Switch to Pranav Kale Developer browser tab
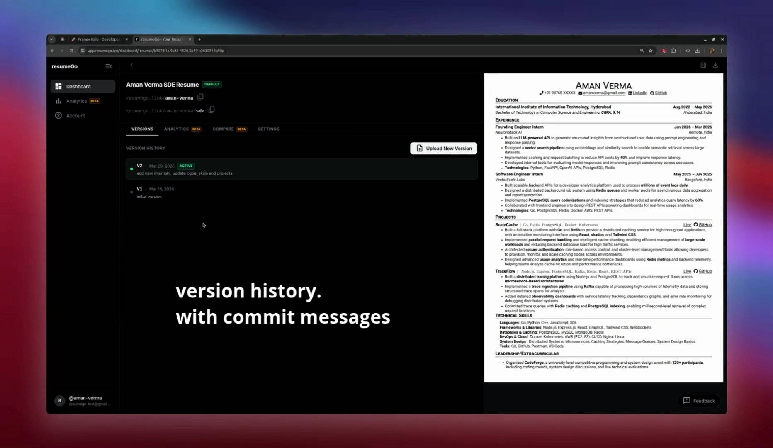Viewport: 773px width, 448px height. (98, 39)
